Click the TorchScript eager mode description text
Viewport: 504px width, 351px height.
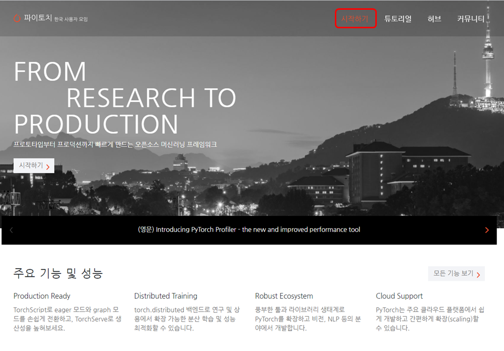(67, 319)
